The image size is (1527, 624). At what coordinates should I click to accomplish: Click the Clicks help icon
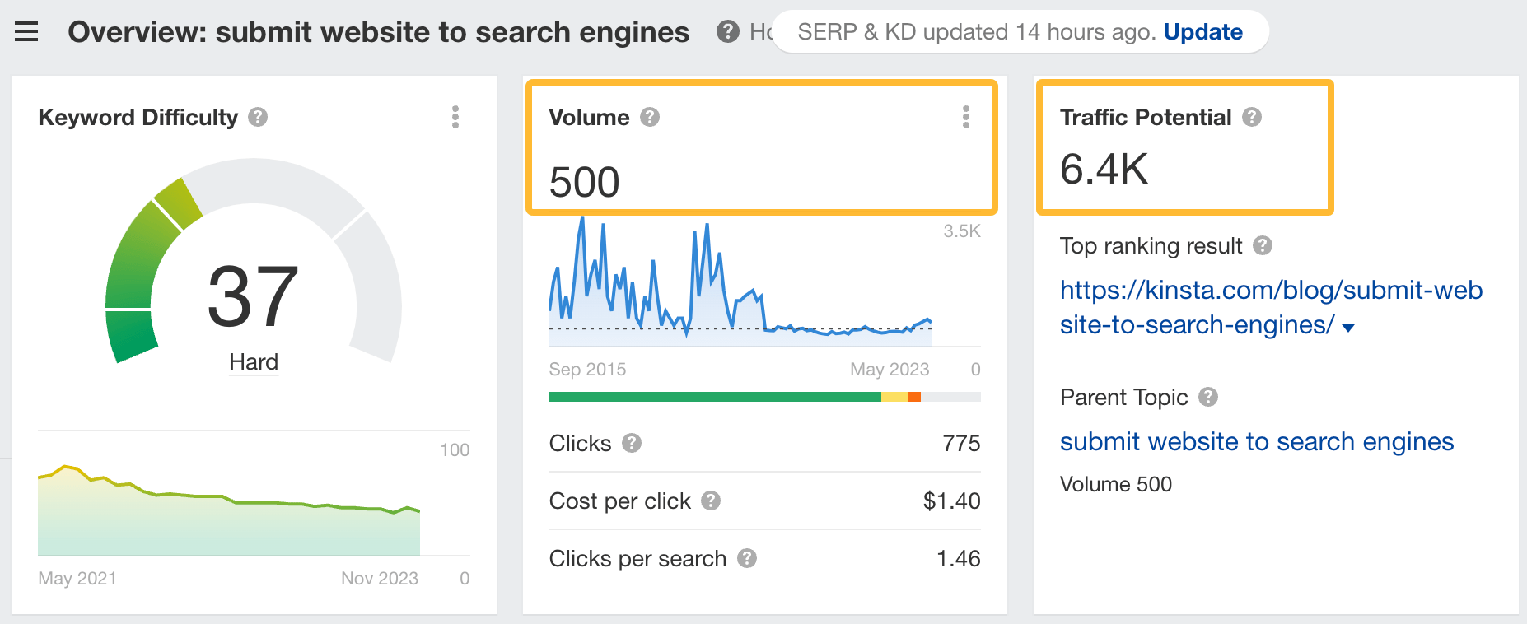pyautogui.click(x=631, y=444)
